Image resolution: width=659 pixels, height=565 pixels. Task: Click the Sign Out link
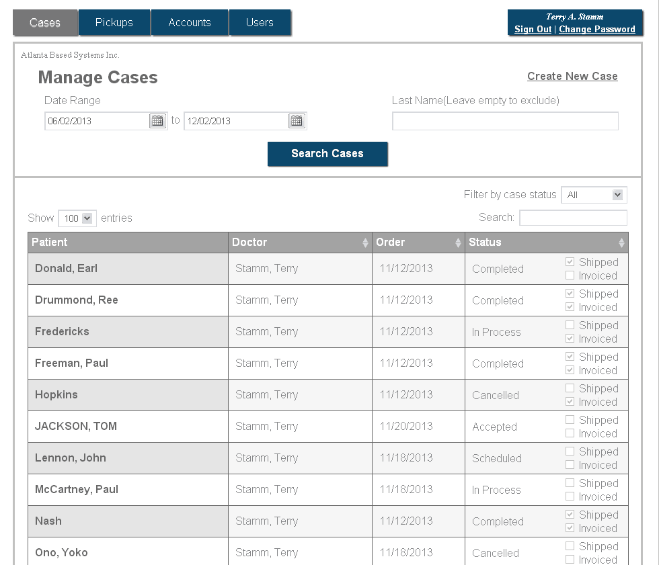[533, 30]
